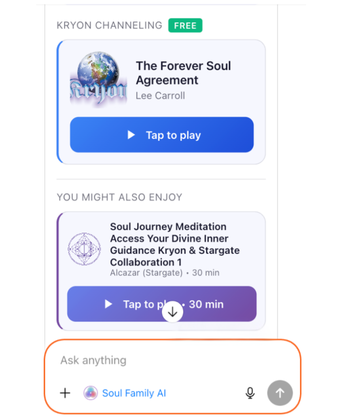Click the plus attachment icon
The image size is (342, 417).
[65, 393]
